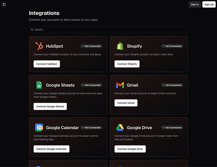Toggle the sidebar panel icon

pyautogui.click(x=4, y=4)
